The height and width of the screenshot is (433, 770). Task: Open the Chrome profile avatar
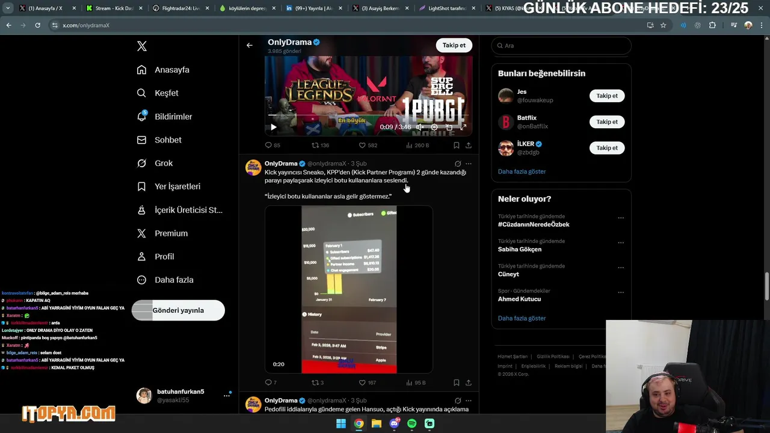[748, 25]
